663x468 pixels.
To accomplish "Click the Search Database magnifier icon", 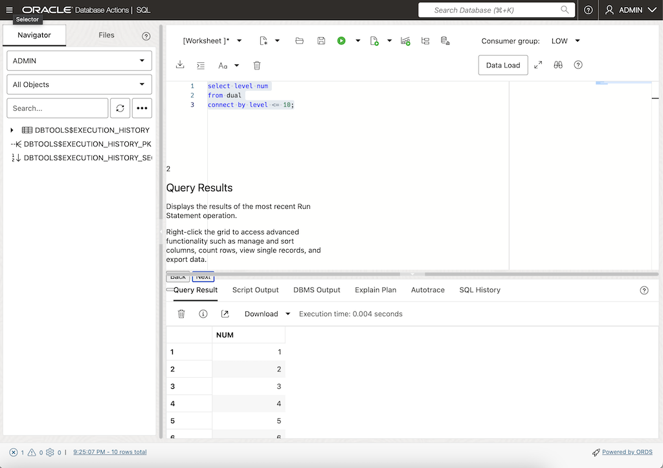I will click(565, 10).
